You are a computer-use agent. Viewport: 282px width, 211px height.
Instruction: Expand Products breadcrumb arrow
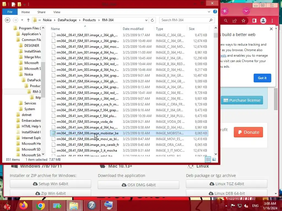99,20
